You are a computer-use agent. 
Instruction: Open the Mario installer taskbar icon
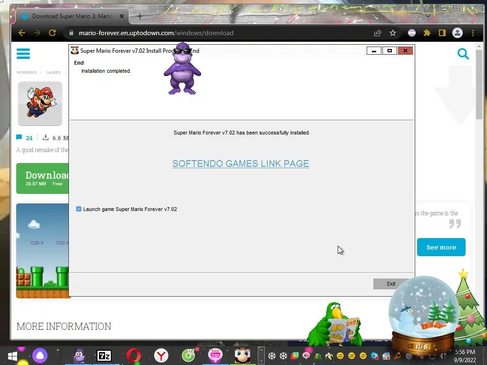pyautogui.click(x=243, y=355)
